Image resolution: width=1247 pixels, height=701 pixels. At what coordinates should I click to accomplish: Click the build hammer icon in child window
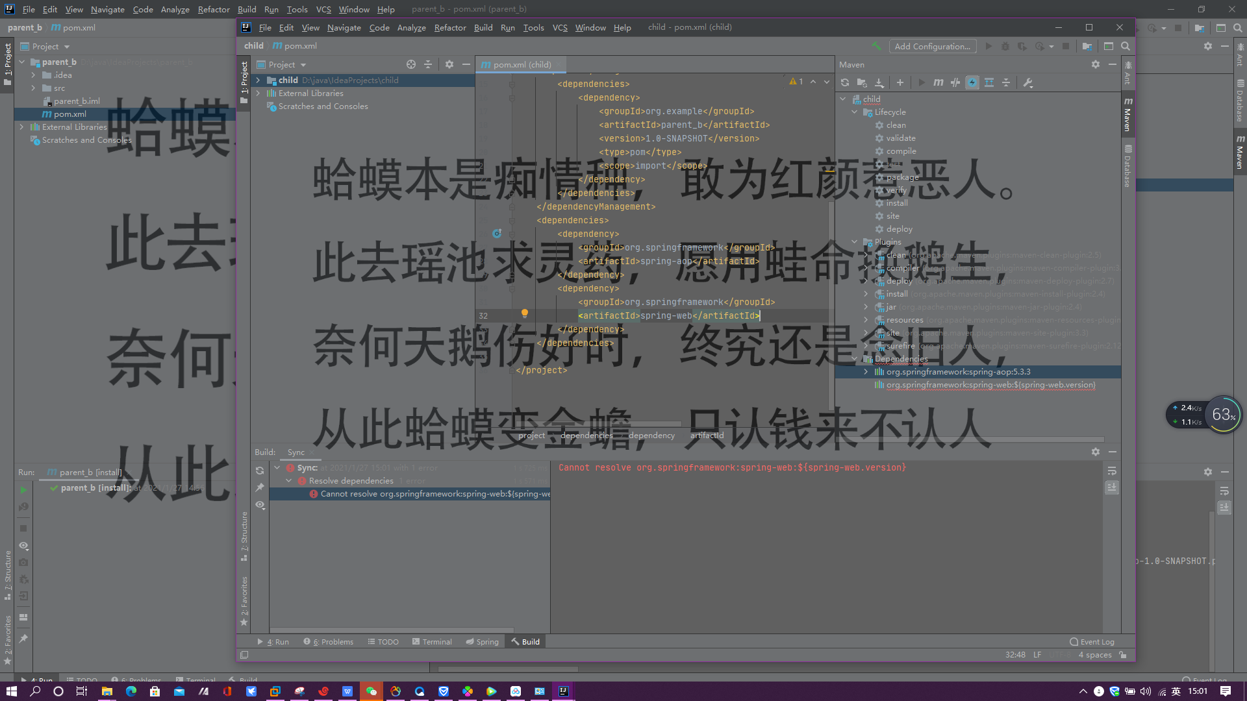tap(877, 46)
